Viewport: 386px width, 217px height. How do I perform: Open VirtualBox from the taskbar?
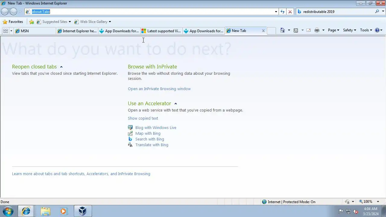pyautogui.click(x=83, y=211)
